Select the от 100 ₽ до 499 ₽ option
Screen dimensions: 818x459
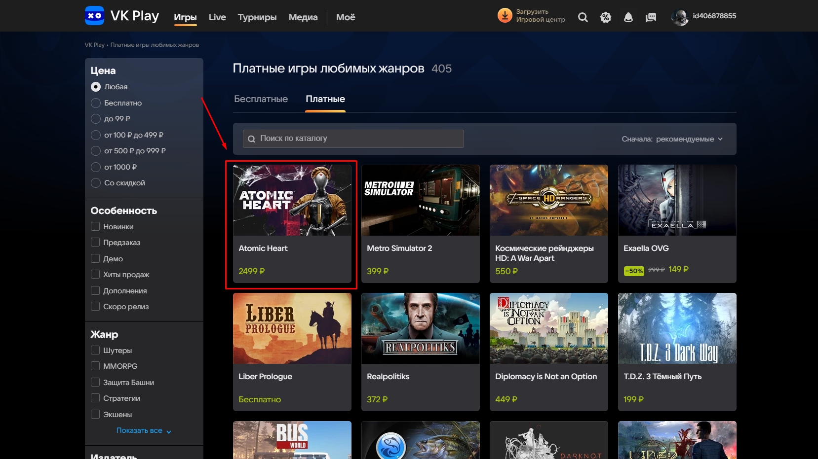(96, 135)
